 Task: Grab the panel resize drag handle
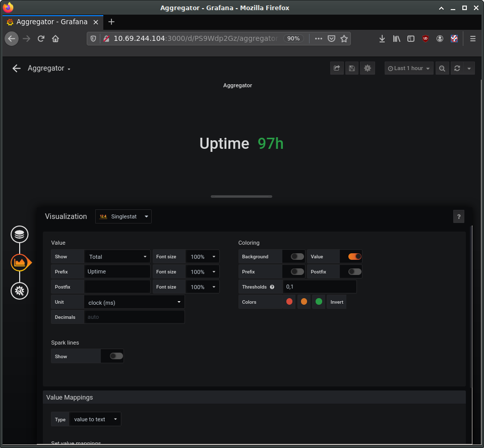pos(241,196)
